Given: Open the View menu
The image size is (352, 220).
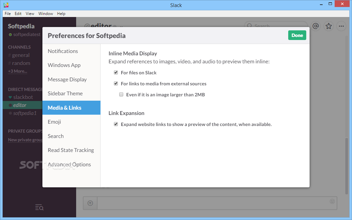Looking at the screenshot, I should 30,14.
